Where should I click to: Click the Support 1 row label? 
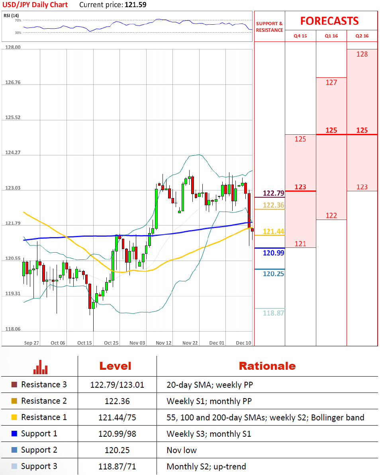[x=39, y=434]
